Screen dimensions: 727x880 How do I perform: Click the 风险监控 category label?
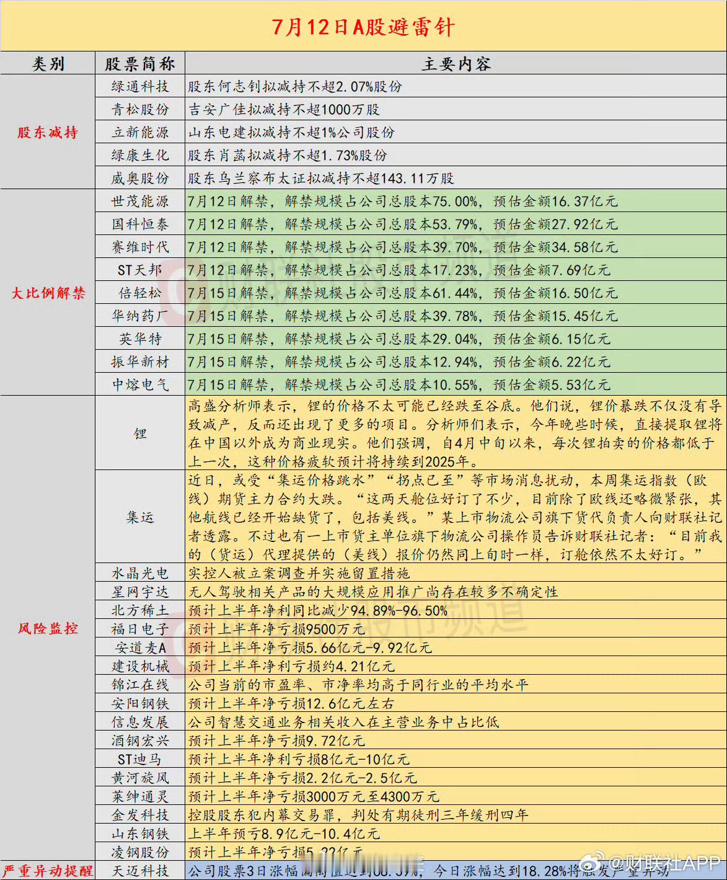pyautogui.click(x=48, y=628)
